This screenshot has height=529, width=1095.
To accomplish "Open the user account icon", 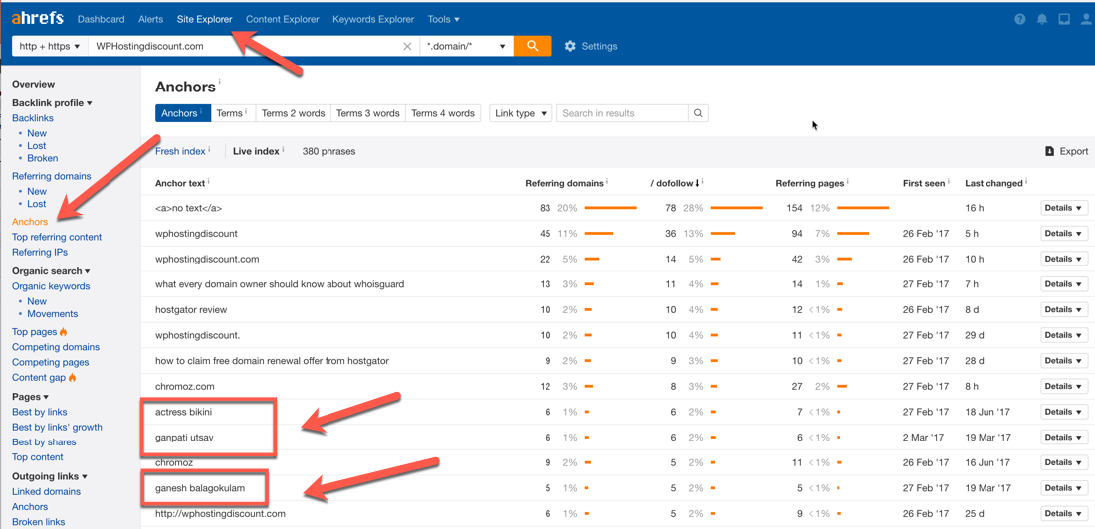I will (x=1085, y=20).
